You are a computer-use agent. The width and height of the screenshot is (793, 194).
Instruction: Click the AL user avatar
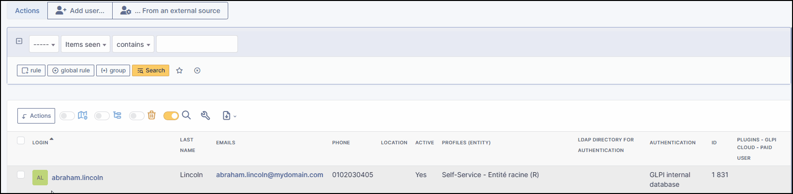tap(40, 178)
